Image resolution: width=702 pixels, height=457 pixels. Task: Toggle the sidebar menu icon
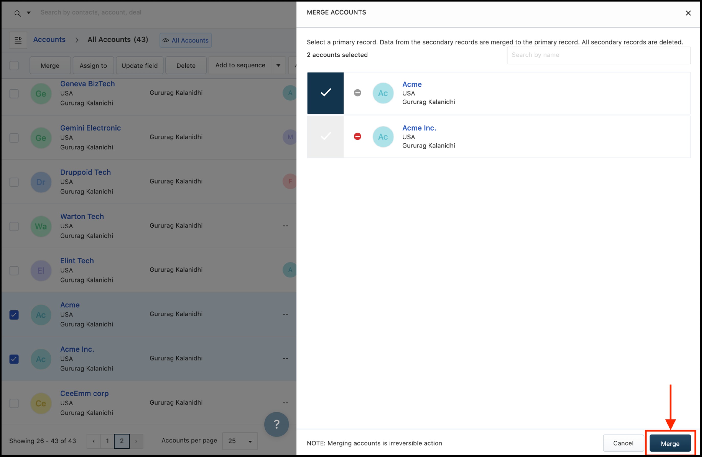pyautogui.click(x=18, y=40)
